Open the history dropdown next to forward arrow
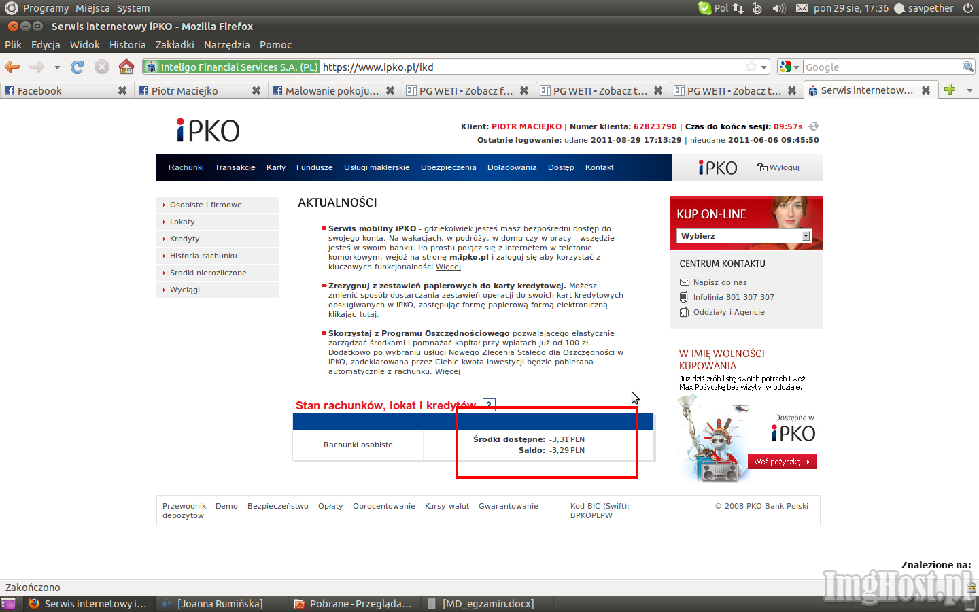 [x=57, y=67]
